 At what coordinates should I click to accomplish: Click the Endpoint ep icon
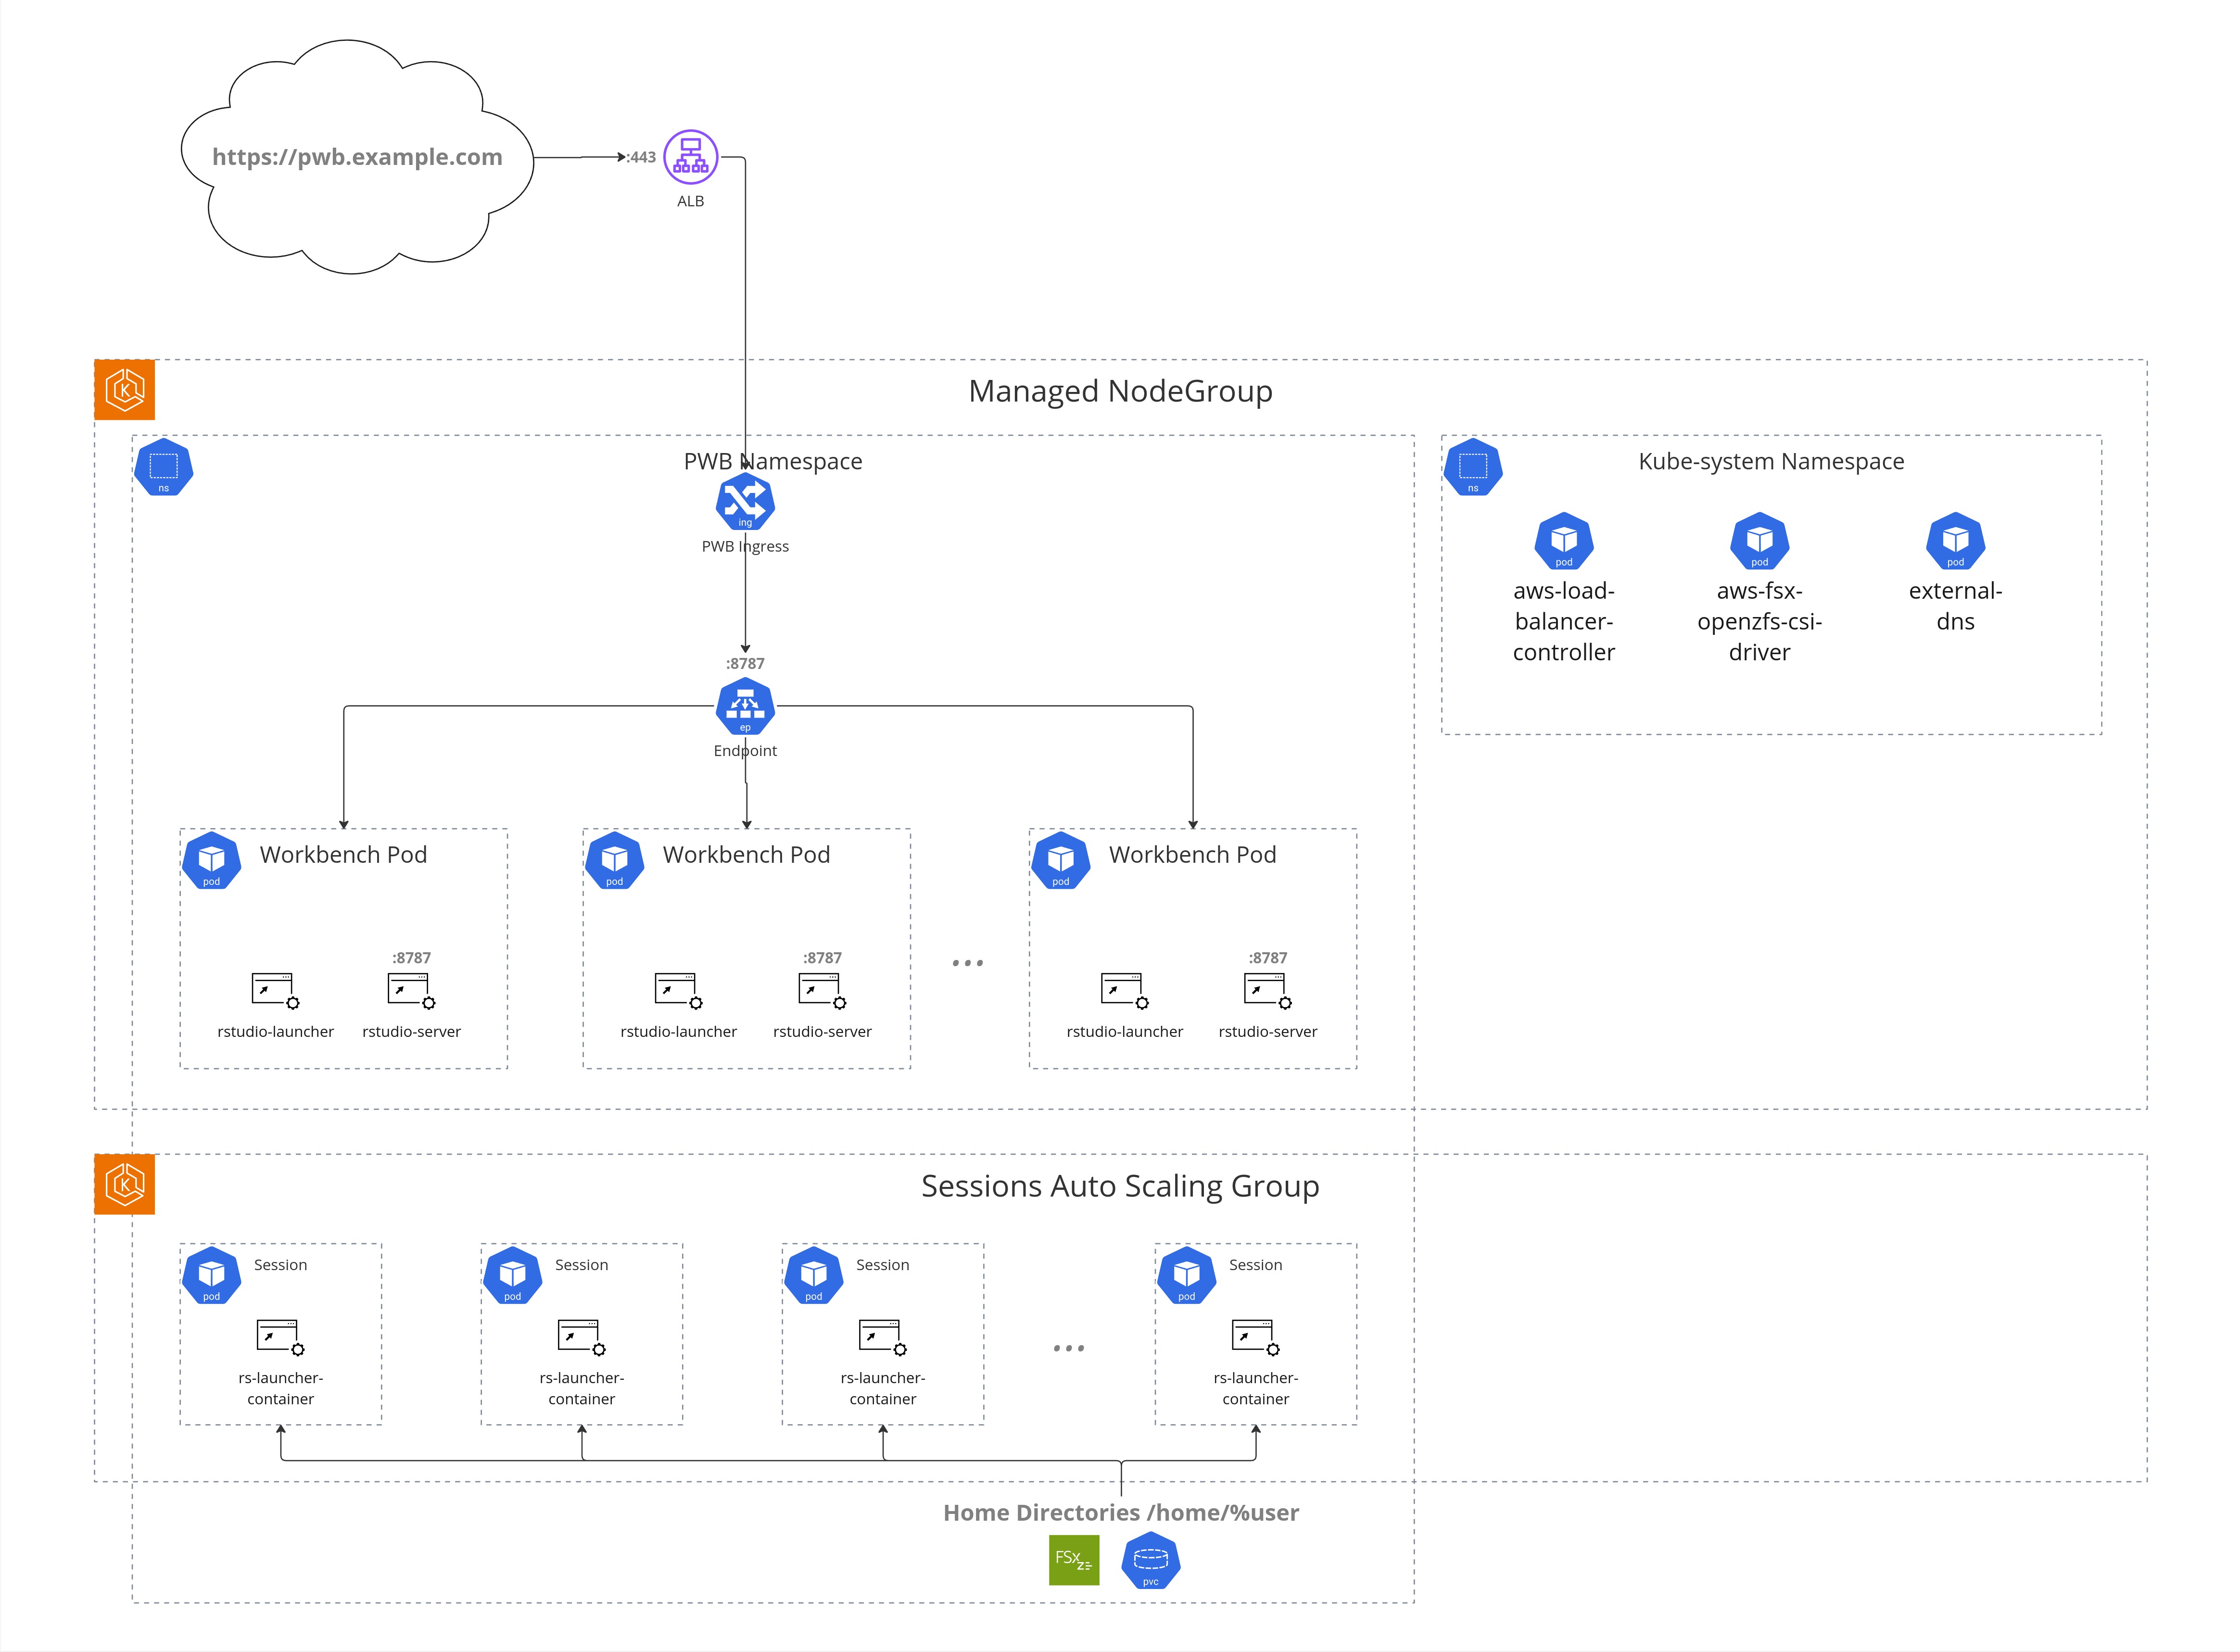745,706
